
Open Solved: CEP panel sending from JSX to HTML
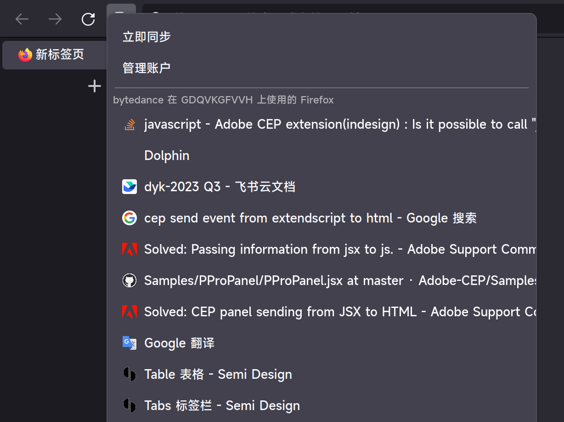[321, 312]
